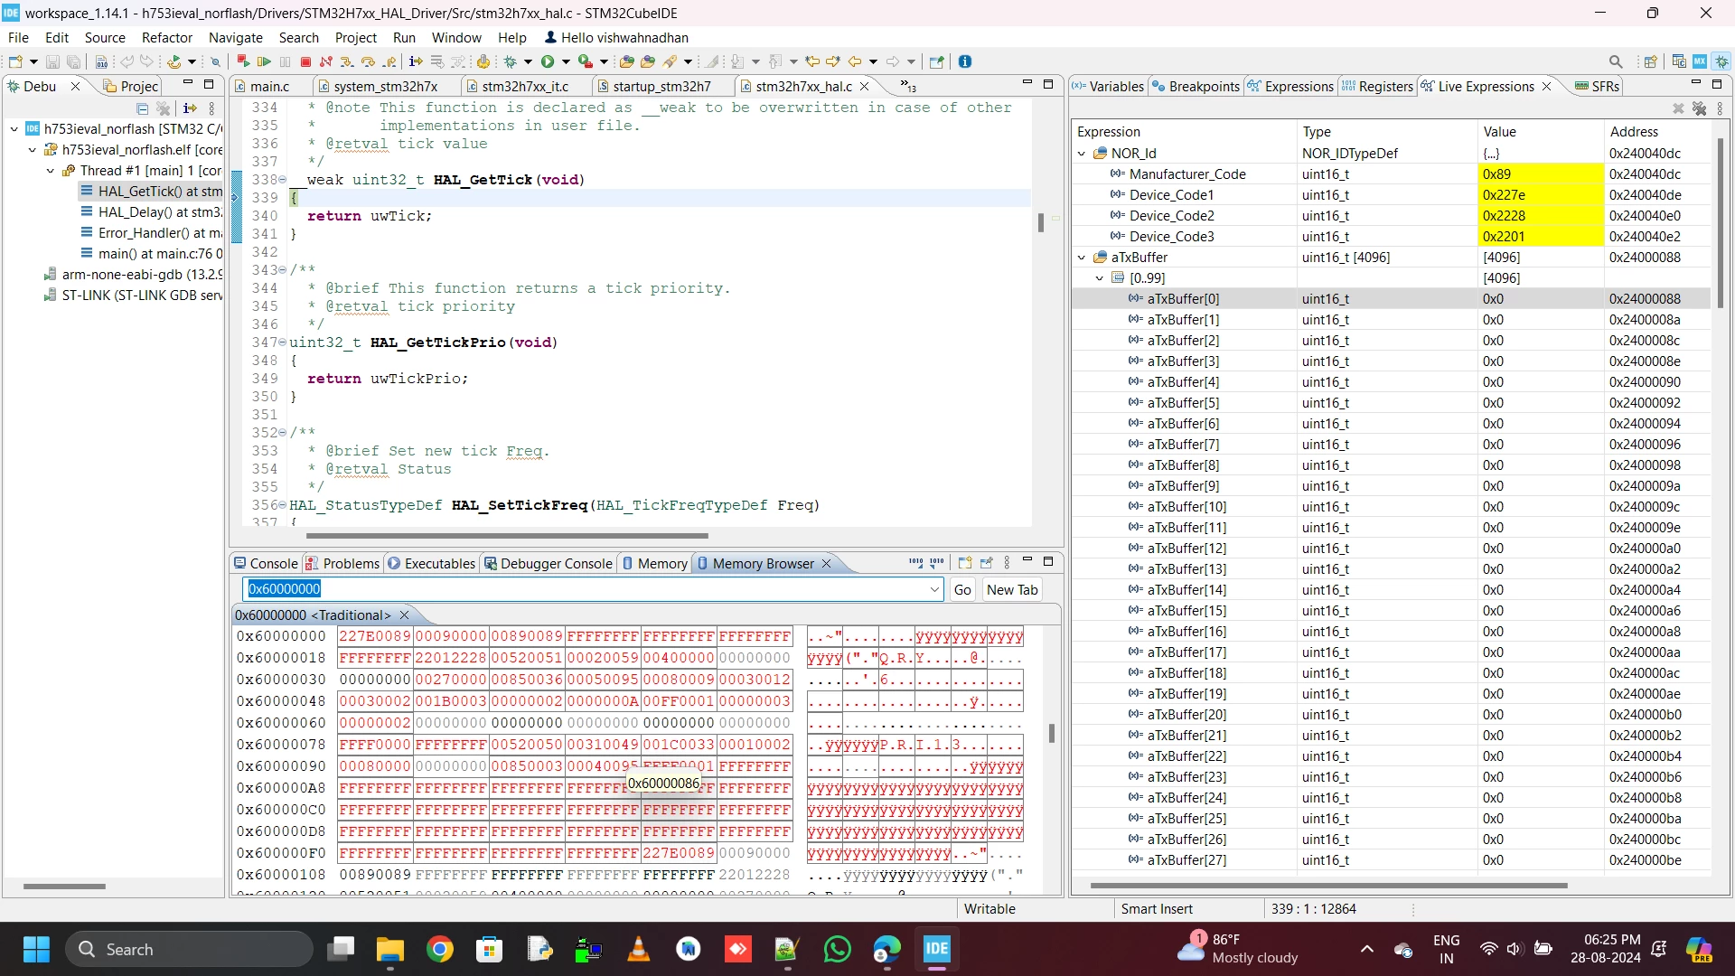This screenshot has height=976, width=1735.
Task: Click the Resume debug button
Action: click(x=264, y=61)
